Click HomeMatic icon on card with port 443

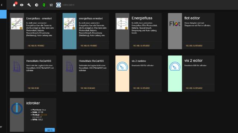(70, 66)
